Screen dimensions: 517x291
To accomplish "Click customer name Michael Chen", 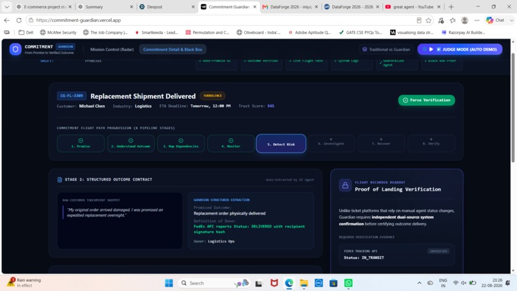I will tap(92, 106).
